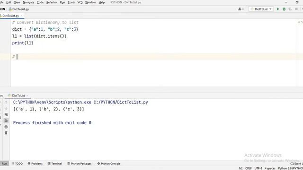303x170 pixels.
Task: Click the greyed-out stop square in the toolbar
Action: (x=296, y=9)
